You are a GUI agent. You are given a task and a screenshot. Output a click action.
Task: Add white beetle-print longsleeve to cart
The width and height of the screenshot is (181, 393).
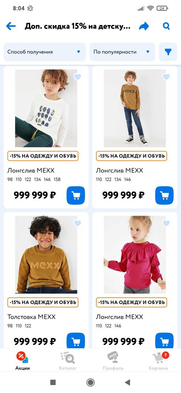(76, 195)
